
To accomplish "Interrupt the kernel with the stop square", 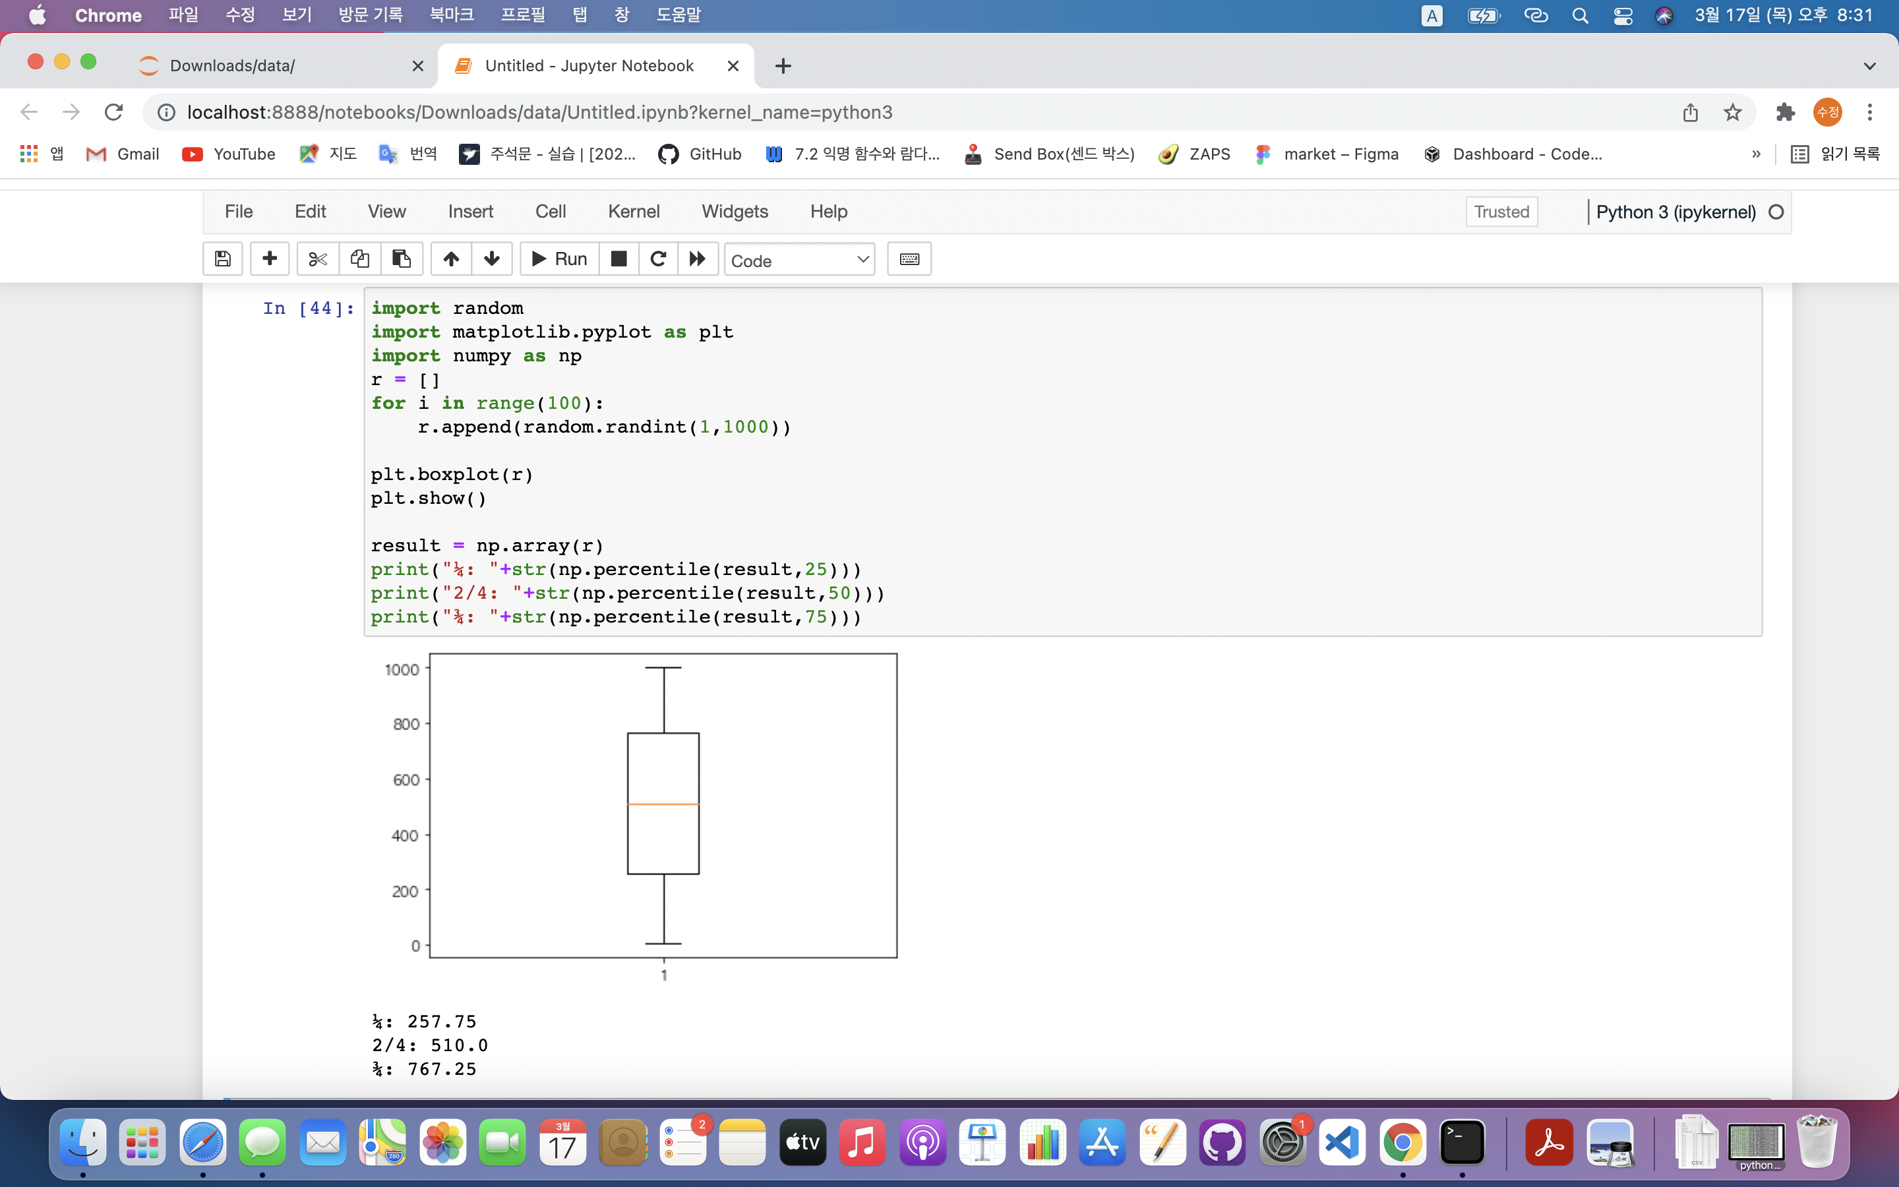I will [618, 259].
